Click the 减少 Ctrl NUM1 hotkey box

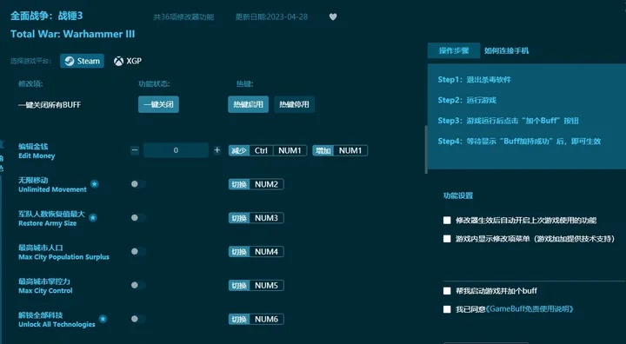268,150
